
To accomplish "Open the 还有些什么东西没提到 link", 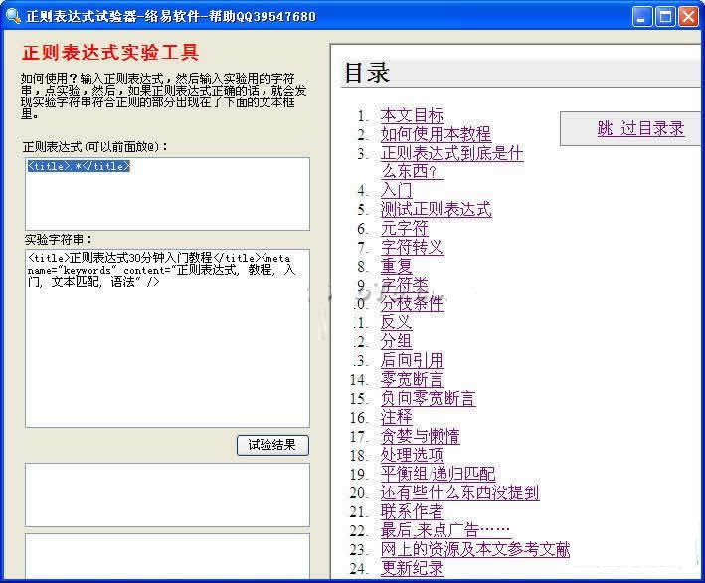I will [x=460, y=492].
